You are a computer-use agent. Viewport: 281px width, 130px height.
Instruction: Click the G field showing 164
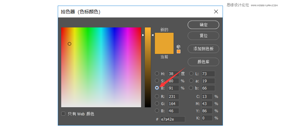pyautogui.click(x=174, y=104)
